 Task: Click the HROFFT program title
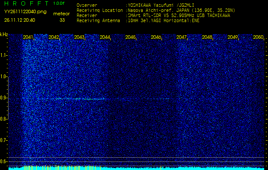(27, 3)
